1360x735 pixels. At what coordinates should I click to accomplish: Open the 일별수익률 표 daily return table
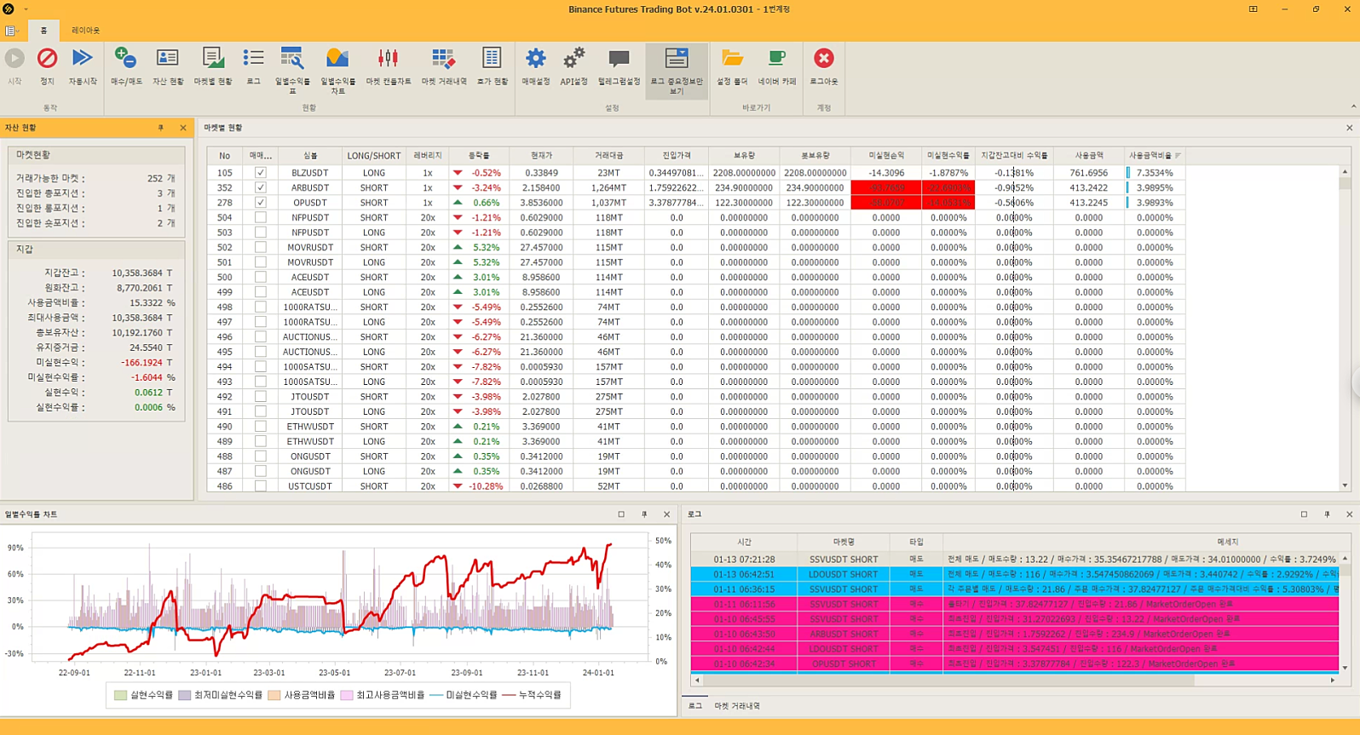tap(292, 58)
